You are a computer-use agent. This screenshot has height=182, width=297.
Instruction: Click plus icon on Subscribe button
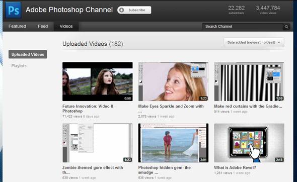point(121,10)
